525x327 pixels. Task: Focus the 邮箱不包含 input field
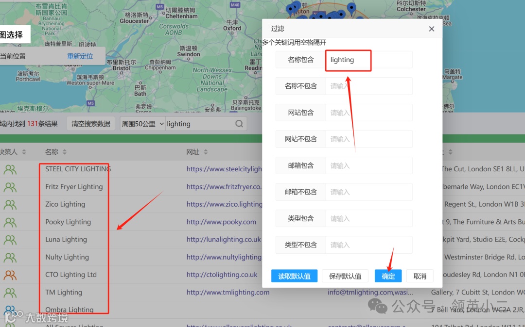pyautogui.click(x=368, y=192)
